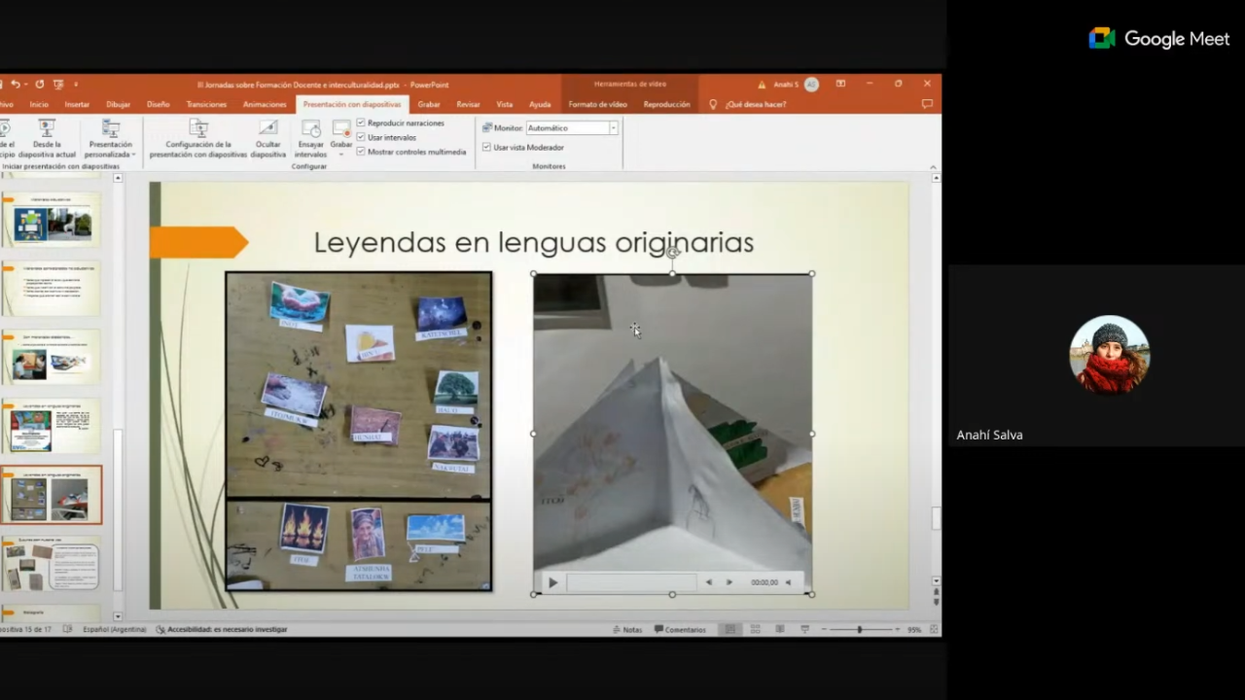Click the 'Notas' button in status bar
The height and width of the screenshot is (700, 1245).
(627, 629)
